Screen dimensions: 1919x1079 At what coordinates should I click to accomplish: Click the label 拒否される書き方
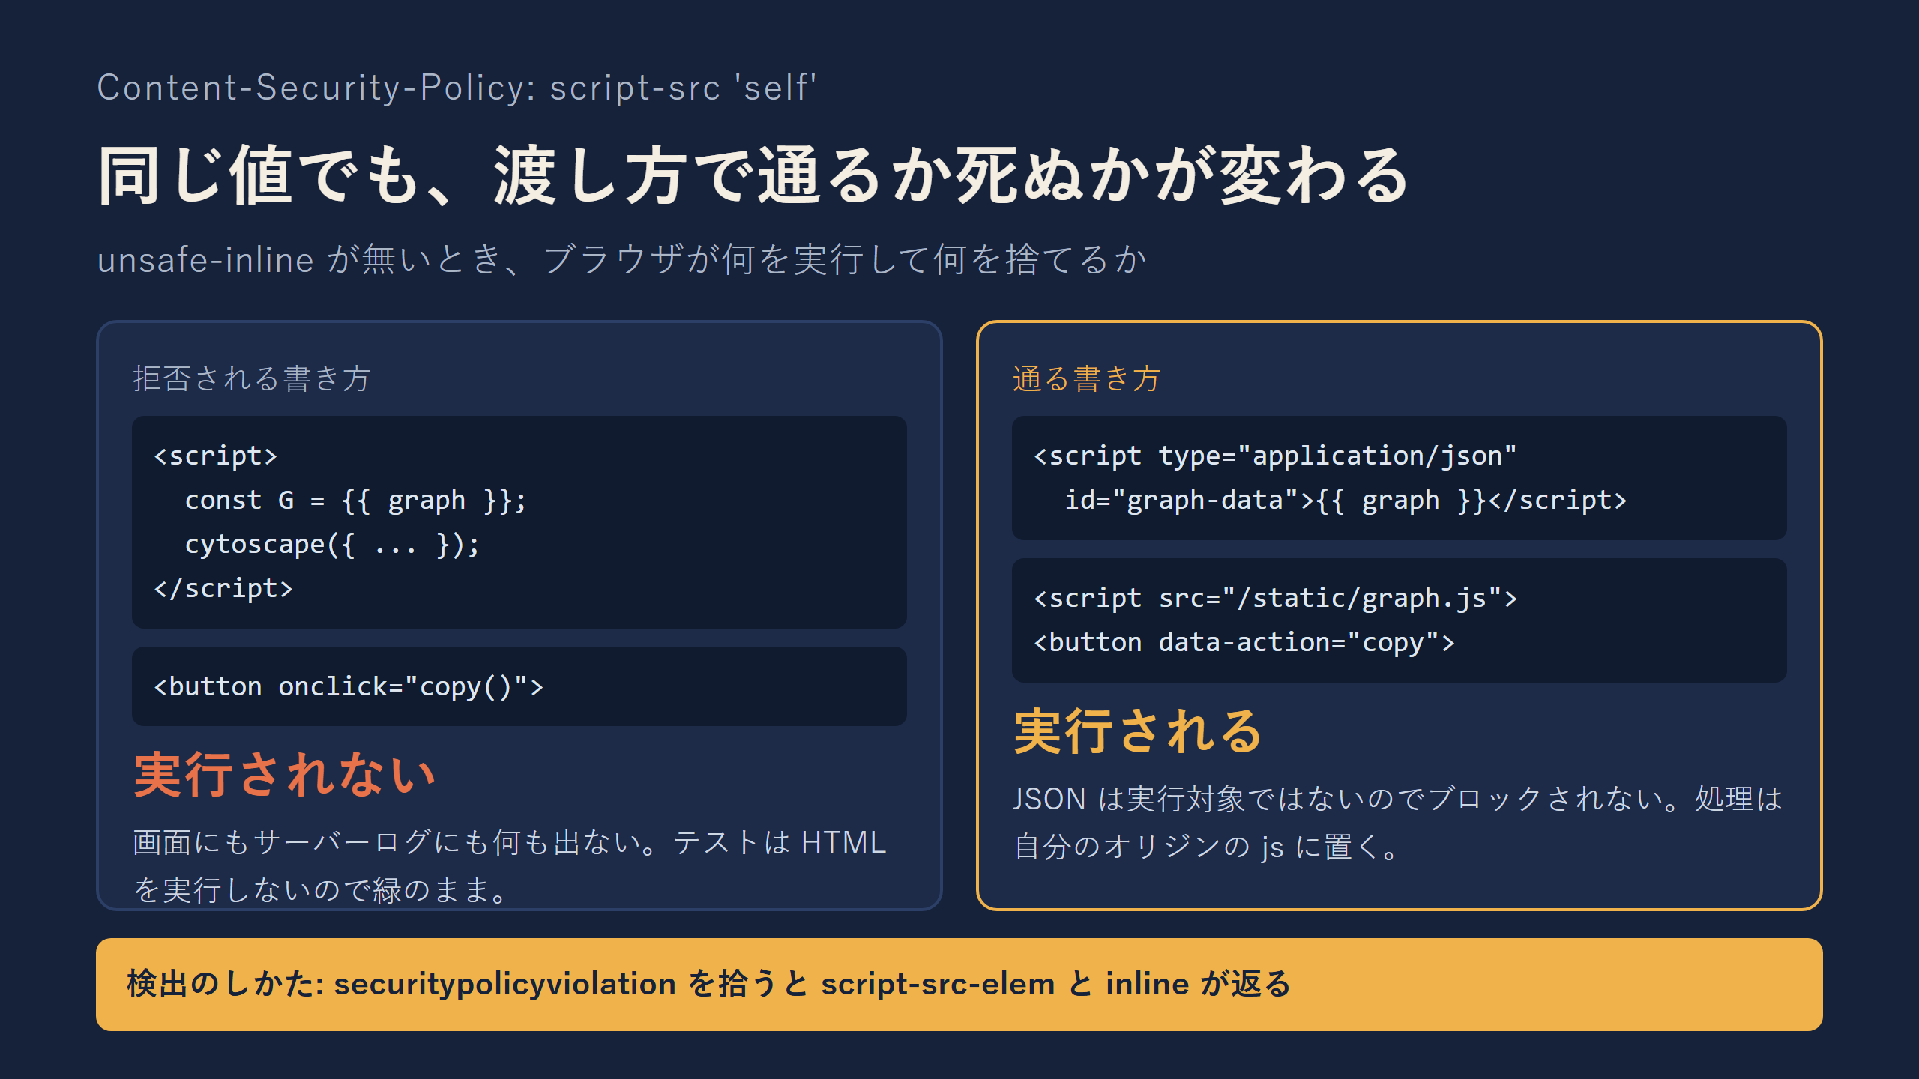(x=252, y=378)
